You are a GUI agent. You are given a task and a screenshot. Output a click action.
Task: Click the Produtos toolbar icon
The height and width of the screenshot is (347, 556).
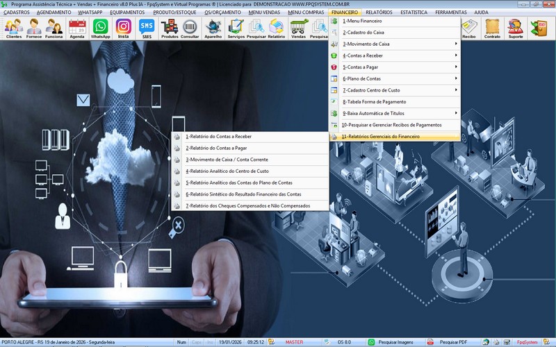[169, 28]
